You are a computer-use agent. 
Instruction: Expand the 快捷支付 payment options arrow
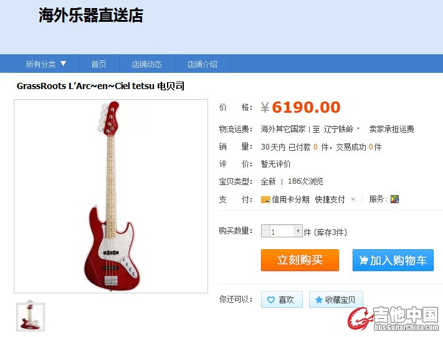pos(353,199)
